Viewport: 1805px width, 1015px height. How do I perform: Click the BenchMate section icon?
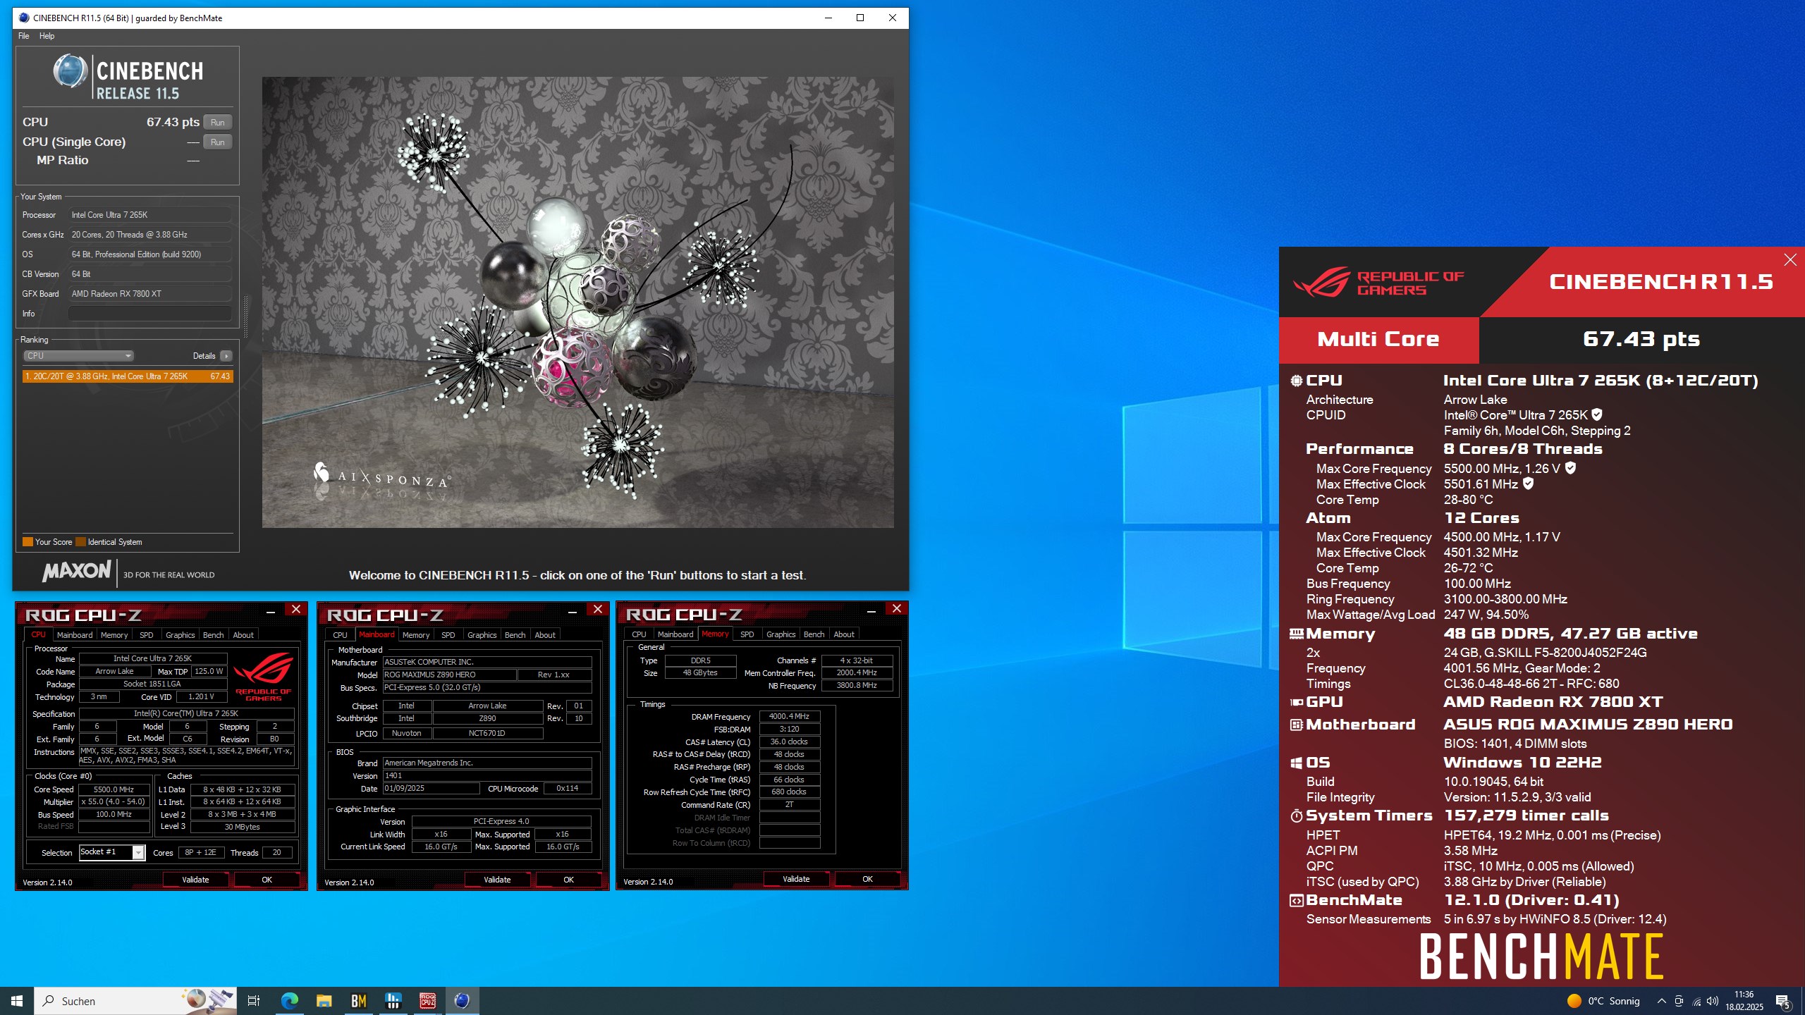click(x=1296, y=900)
